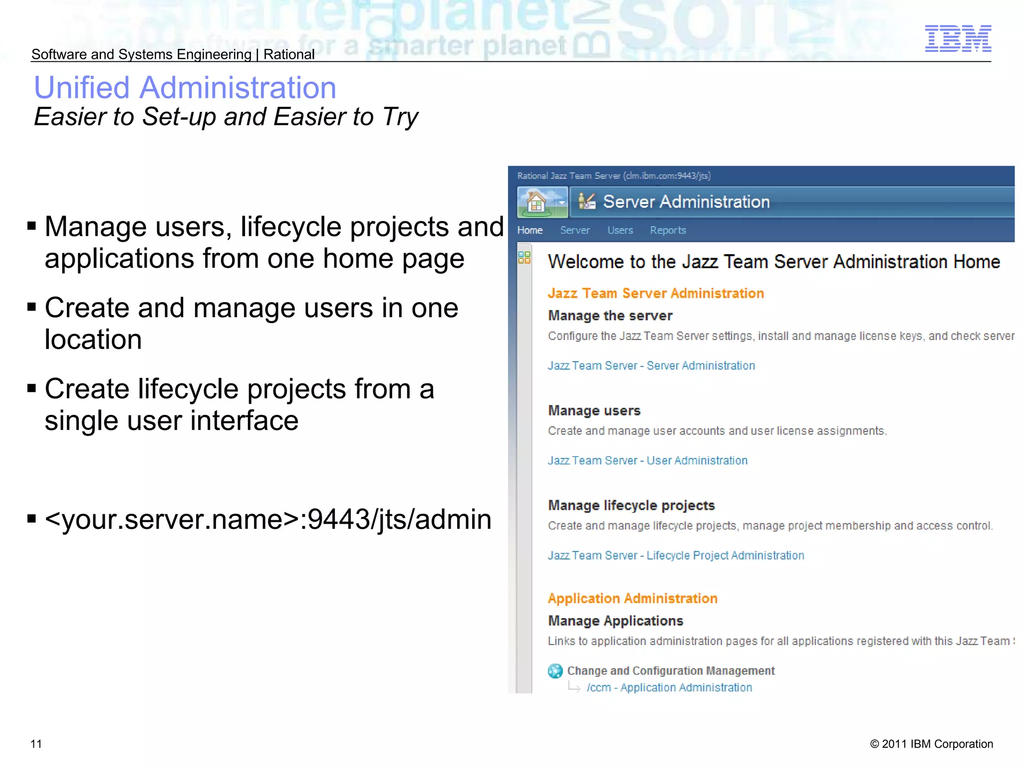Screen dimensions: 1022x767
Task: Click the Server Administration tools icon
Action: pyautogui.click(x=587, y=201)
